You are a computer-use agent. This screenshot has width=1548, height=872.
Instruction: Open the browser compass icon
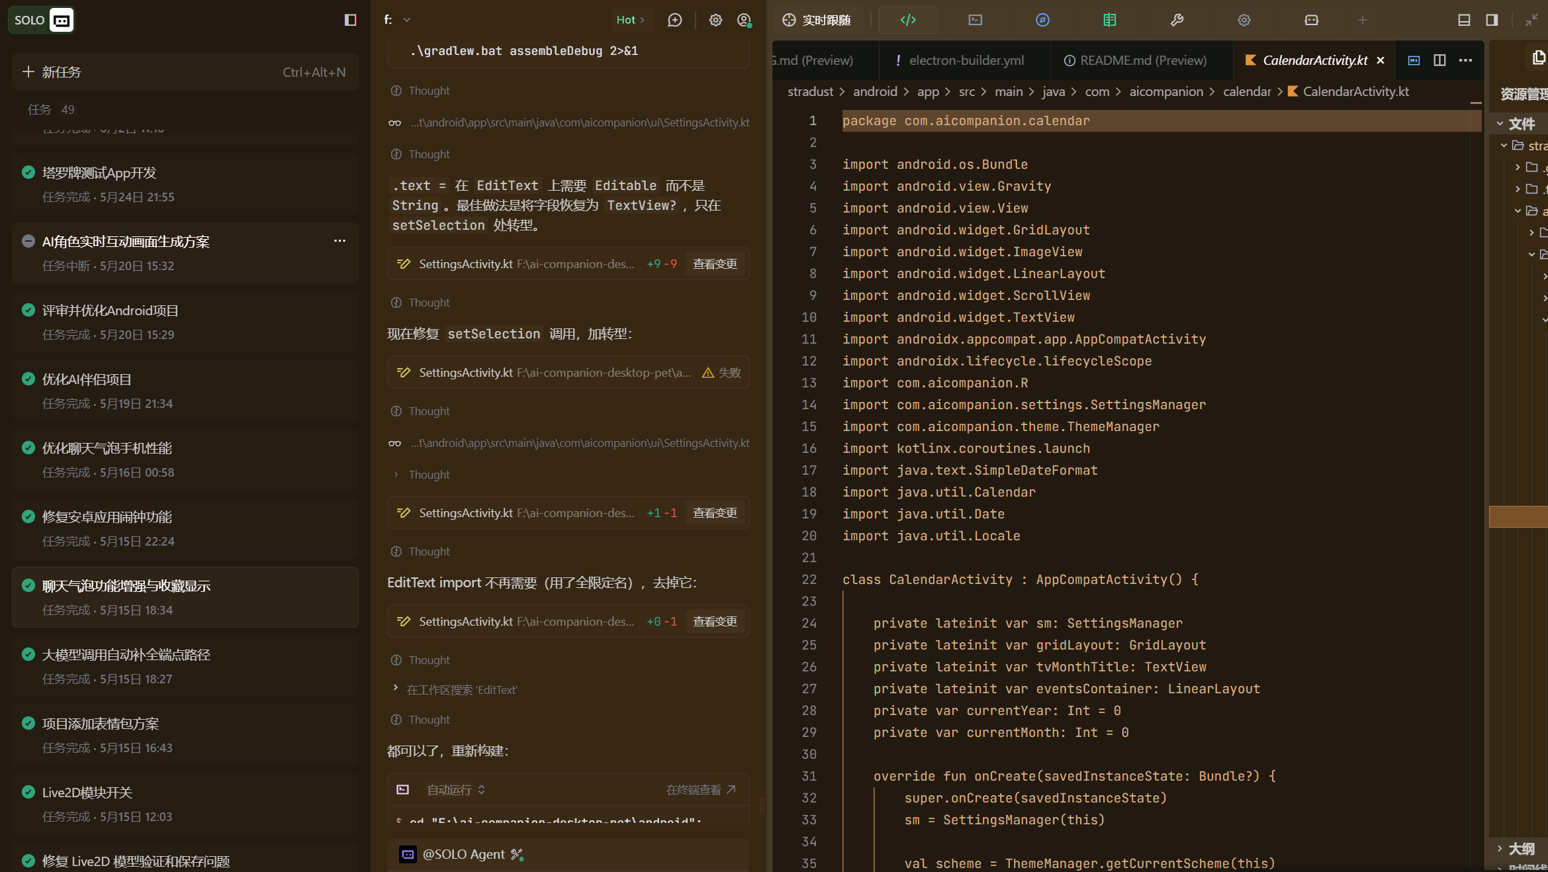pos(1042,20)
